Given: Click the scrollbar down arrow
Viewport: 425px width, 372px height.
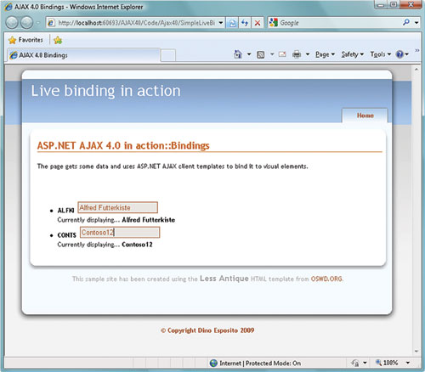Looking at the screenshot, I should point(416,352).
